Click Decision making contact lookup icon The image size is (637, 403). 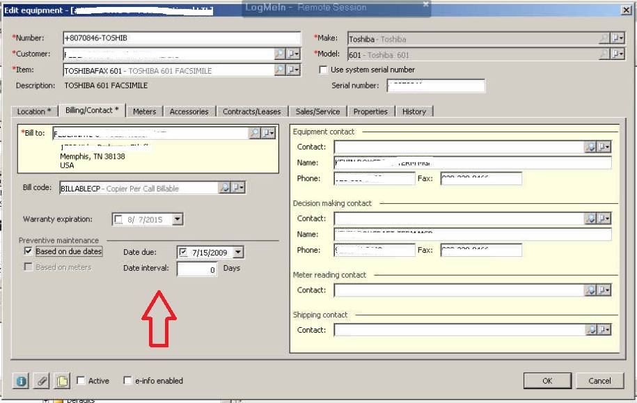click(590, 219)
